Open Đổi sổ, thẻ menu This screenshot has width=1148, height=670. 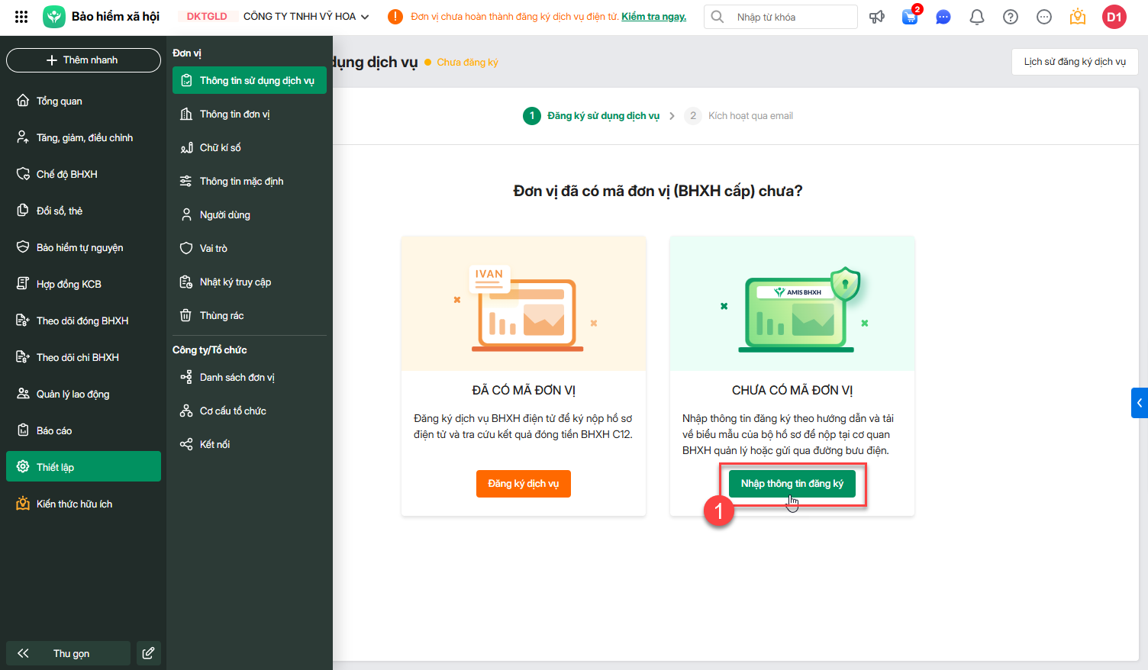point(83,211)
